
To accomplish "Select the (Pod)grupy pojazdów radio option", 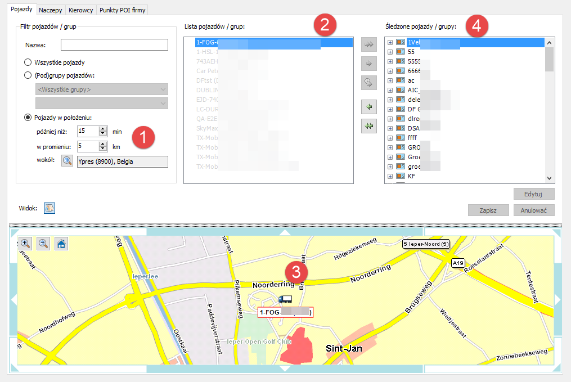I will click(28, 75).
